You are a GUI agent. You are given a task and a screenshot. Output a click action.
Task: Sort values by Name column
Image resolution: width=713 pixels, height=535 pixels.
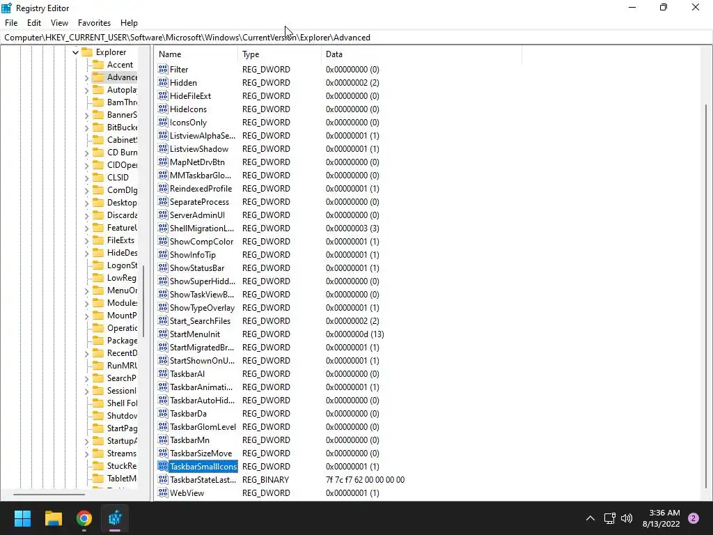click(x=196, y=54)
